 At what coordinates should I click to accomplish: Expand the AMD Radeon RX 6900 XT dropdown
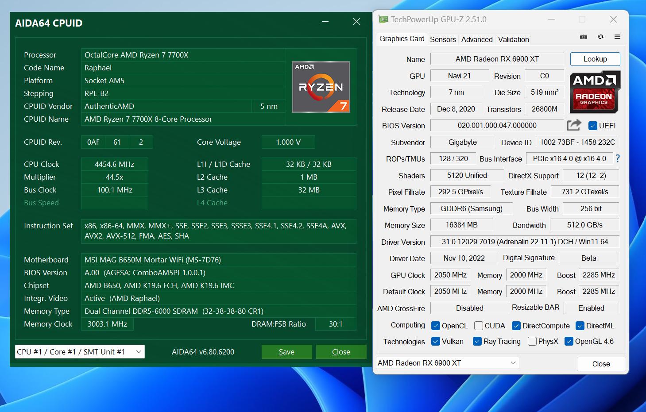(447, 363)
